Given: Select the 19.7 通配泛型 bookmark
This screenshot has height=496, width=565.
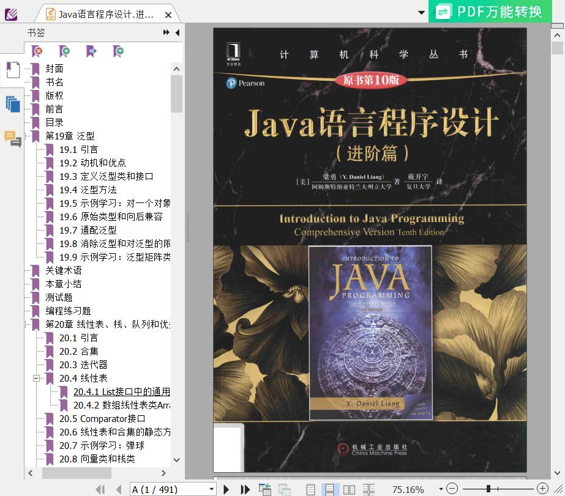Looking at the screenshot, I should [88, 231].
